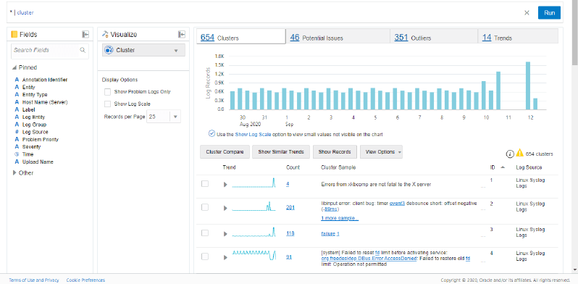
Task: Collapse the Fields panel with its arrow icon
Action: tap(85, 34)
